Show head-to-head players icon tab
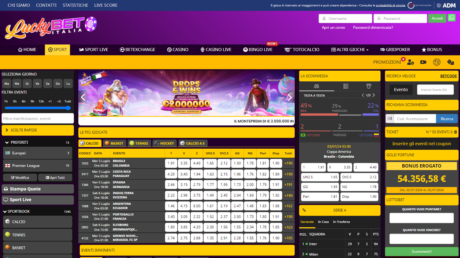Image resolution: width=460 pixels, height=258 pixels. click(316, 86)
